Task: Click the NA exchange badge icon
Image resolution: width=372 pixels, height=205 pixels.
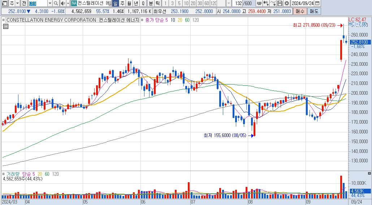Action: point(74,3)
